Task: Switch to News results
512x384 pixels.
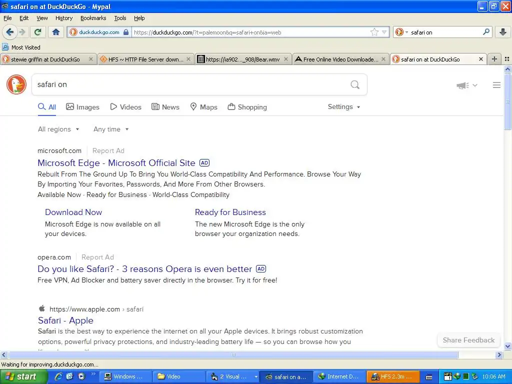Action: (x=165, y=107)
